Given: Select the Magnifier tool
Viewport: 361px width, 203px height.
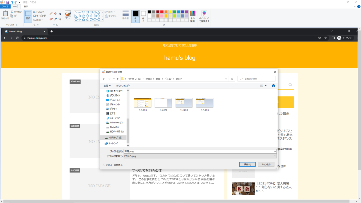Looking at the screenshot, I should (x=60, y=19).
